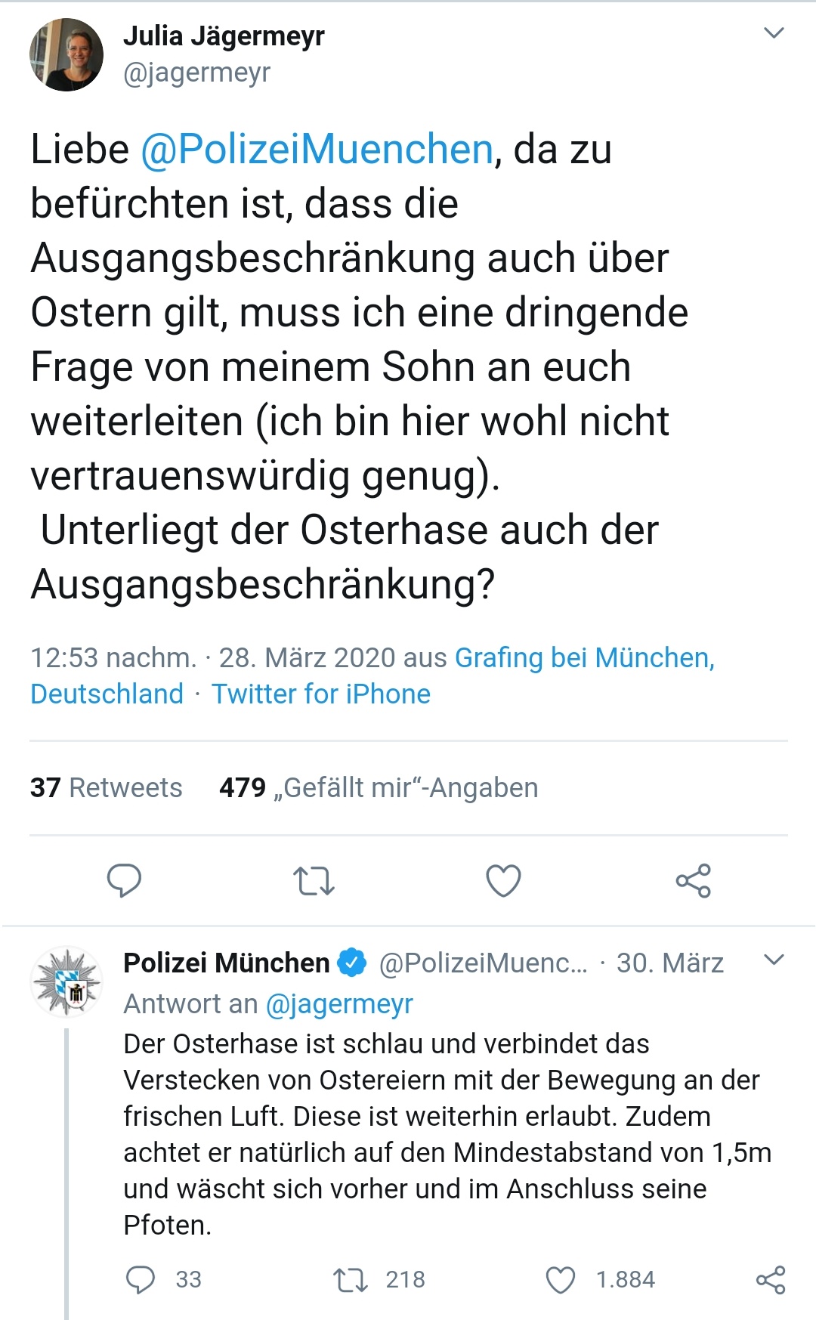Share the main tweet via share icon

click(693, 880)
